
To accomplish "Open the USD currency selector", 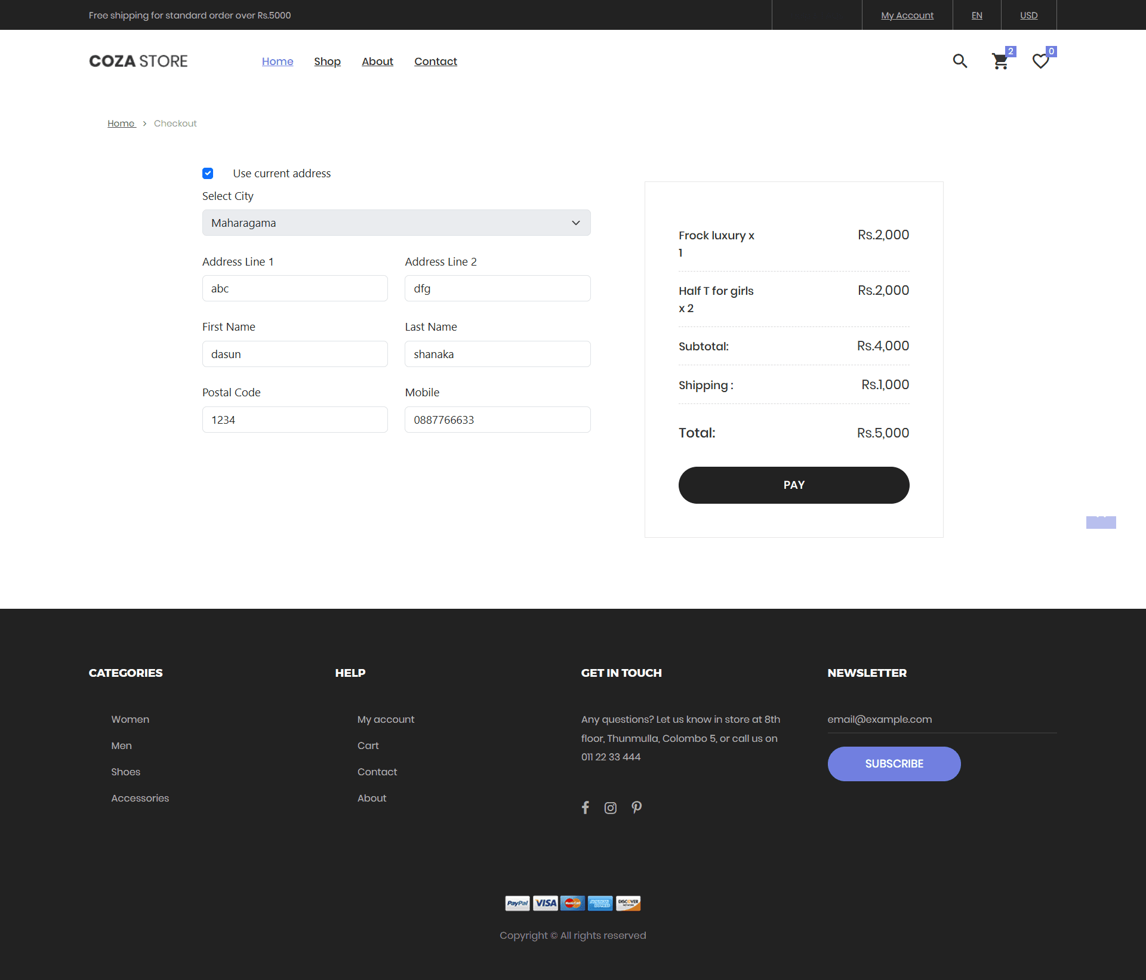I will click(1028, 15).
